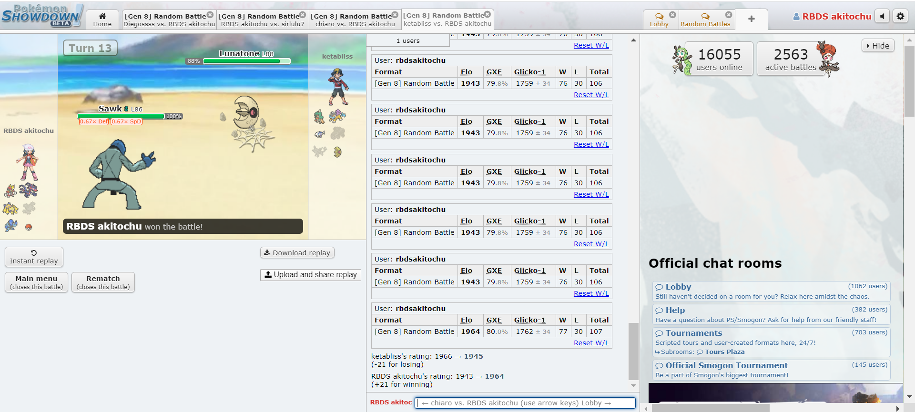This screenshot has height=412, width=915.
Task: Join the Lobby official chat room
Action: pos(771,291)
